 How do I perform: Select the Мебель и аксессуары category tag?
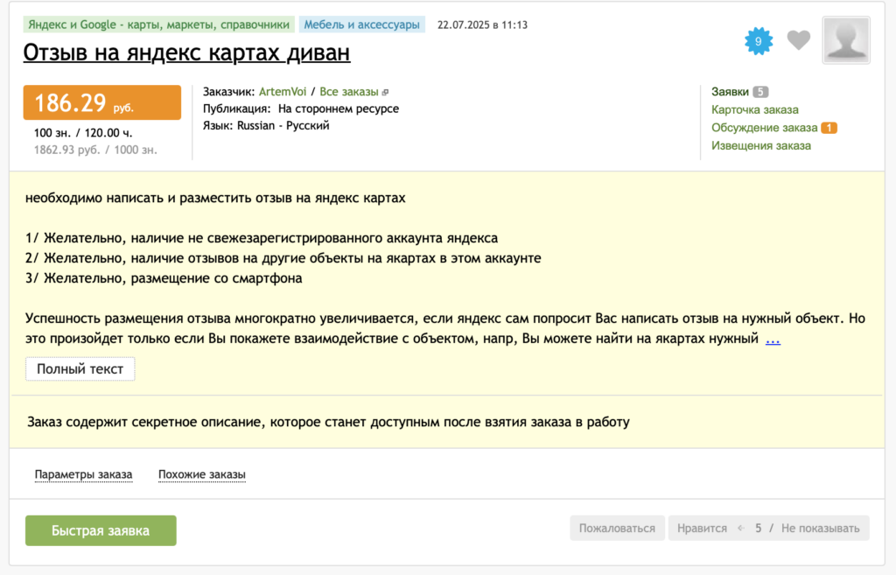click(x=361, y=25)
